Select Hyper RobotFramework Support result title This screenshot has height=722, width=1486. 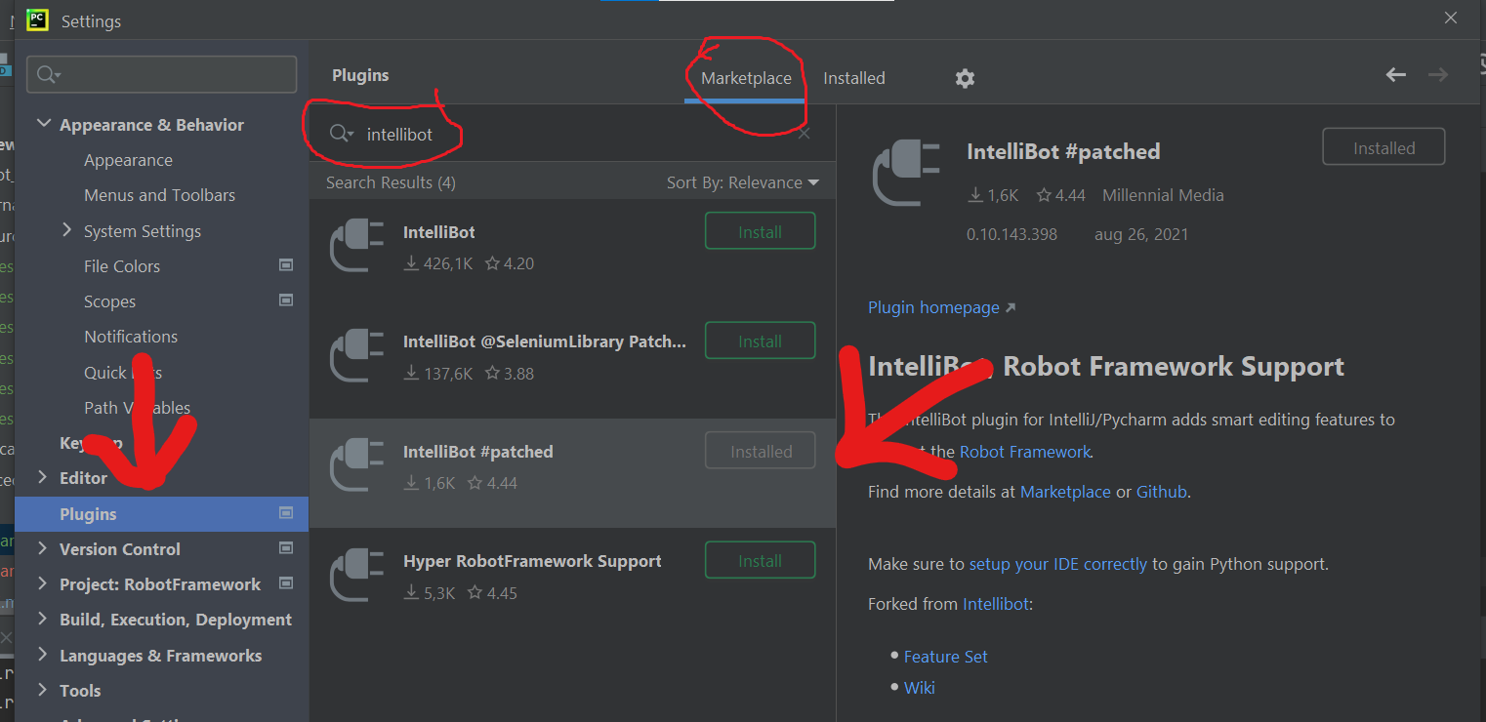click(532, 561)
